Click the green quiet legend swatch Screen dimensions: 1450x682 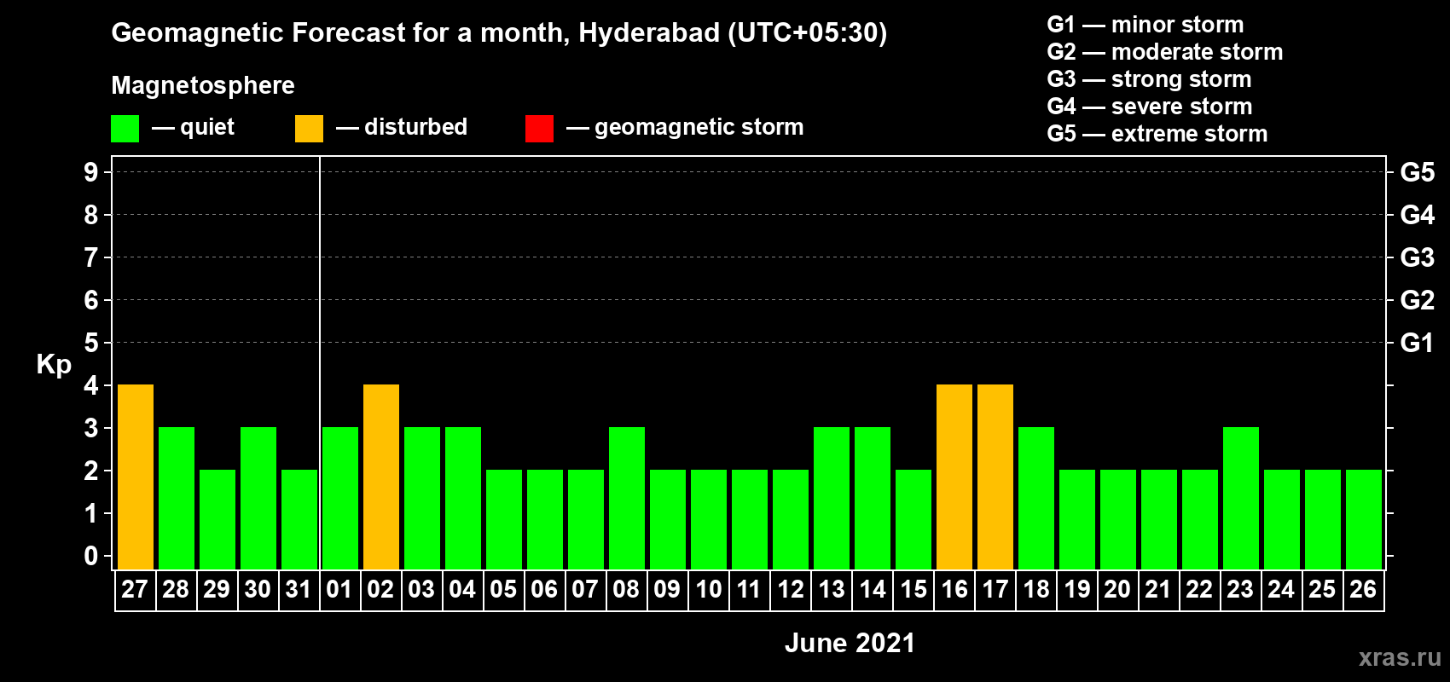[125, 129]
